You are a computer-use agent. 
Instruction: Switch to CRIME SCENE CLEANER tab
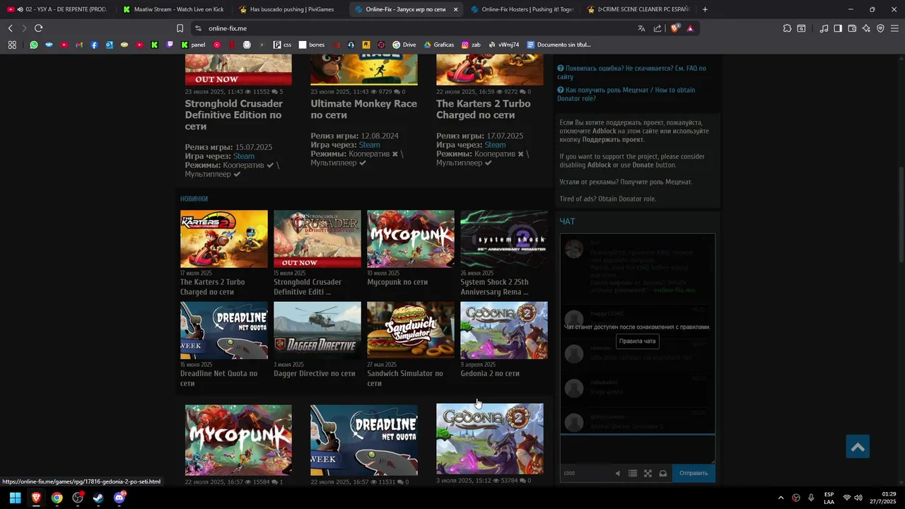638,9
